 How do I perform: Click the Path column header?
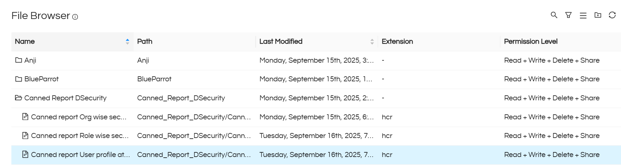pos(145,41)
